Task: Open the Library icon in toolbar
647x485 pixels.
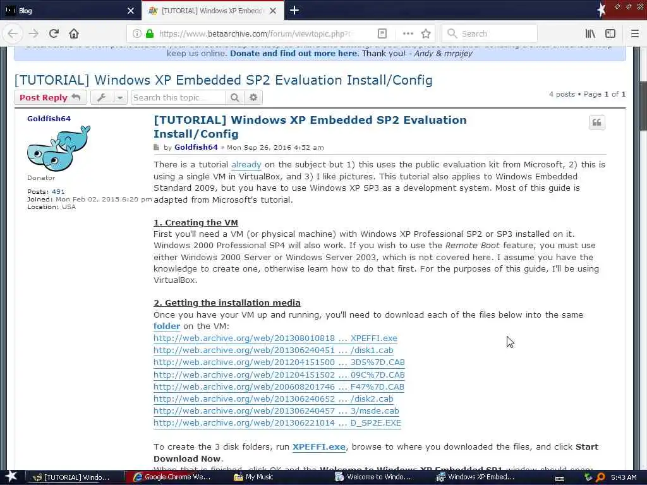Action: coord(590,33)
